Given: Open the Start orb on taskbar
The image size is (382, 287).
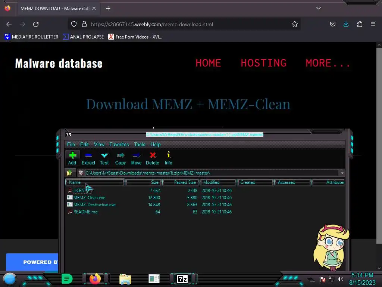Looking at the screenshot, I should pos(9,279).
